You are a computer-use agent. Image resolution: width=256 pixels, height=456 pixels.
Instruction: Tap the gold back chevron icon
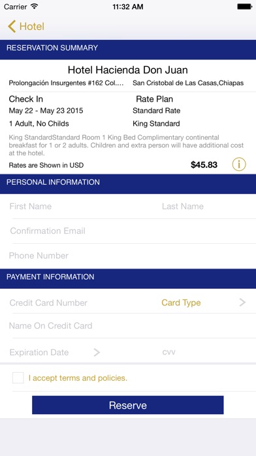coord(12,26)
